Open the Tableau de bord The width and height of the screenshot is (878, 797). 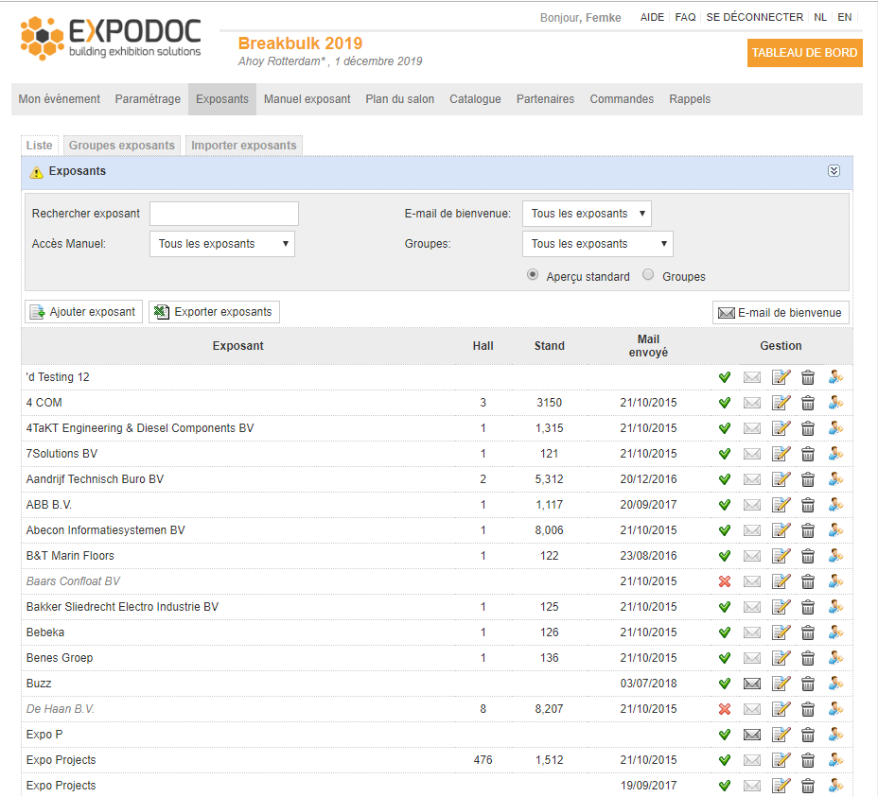[804, 53]
